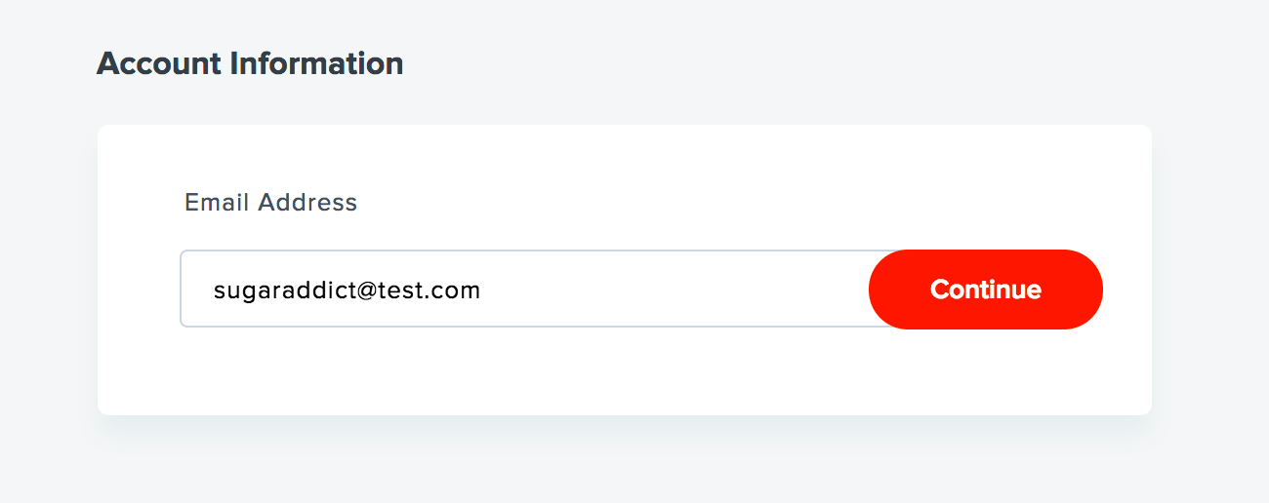Click the gray page background below the card
This screenshot has height=503, width=1269.
[625, 463]
